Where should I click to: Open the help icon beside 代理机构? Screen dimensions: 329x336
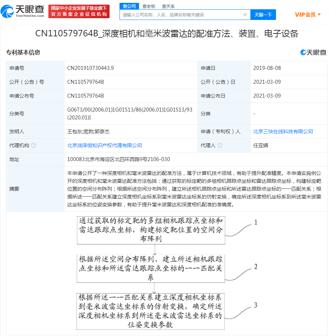(33, 145)
